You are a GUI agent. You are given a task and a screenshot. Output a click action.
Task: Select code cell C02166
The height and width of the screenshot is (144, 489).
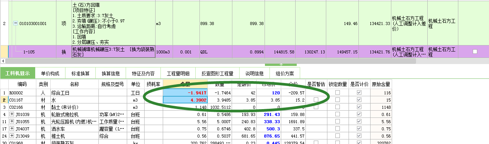coord(22,107)
